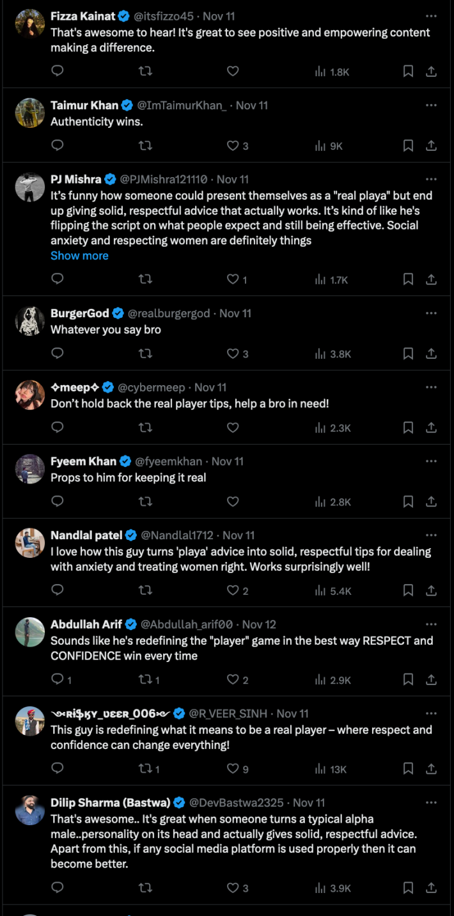Open the more options menu on Fizza Kainat's tweet
This screenshot has width=454, height=916.
430,15
